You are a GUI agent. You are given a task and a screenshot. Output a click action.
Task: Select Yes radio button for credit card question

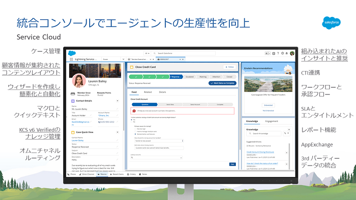coord(132,119)
